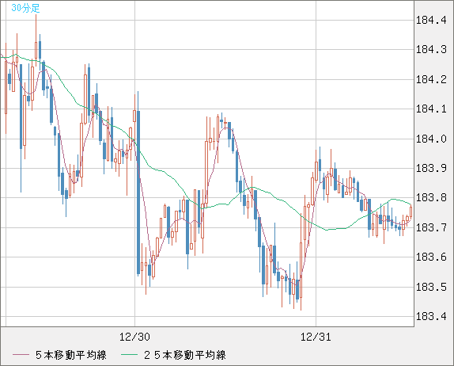Click the 184.1 price axis label
The image size is (454, 366).
431,109
